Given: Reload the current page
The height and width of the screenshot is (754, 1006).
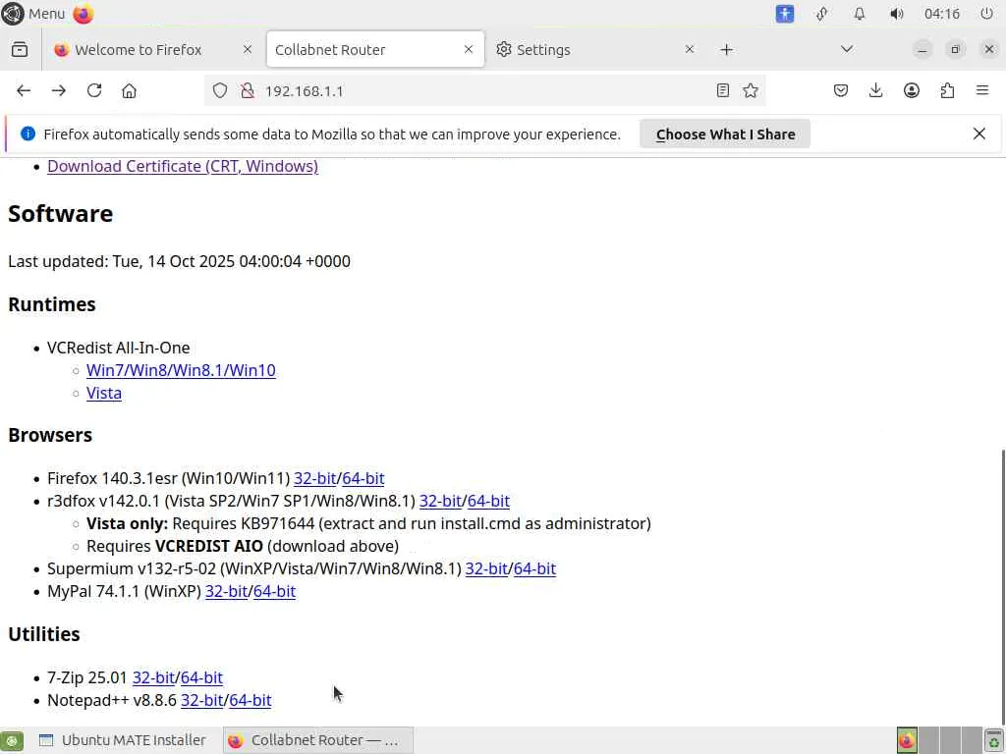Looking at the screenshot, I should [94, 90].
